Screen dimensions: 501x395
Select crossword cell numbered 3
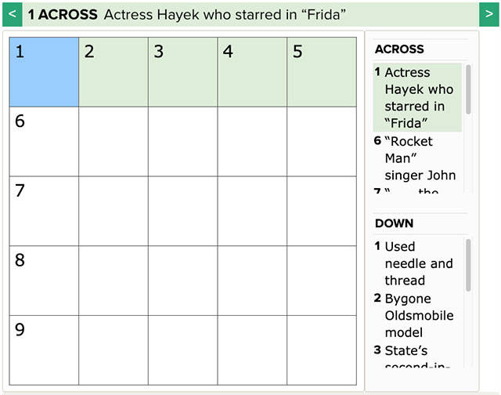click(x=182, y=72)
